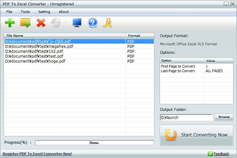Open the About menu

tap(64, 12)
